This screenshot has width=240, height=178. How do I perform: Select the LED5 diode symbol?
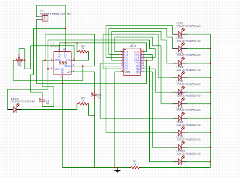point(181,91)
